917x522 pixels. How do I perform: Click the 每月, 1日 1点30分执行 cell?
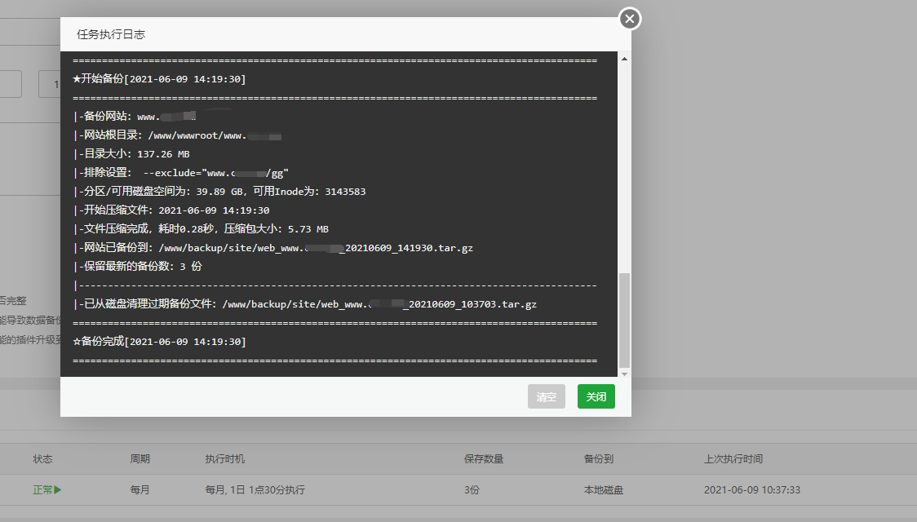(255, 490)
